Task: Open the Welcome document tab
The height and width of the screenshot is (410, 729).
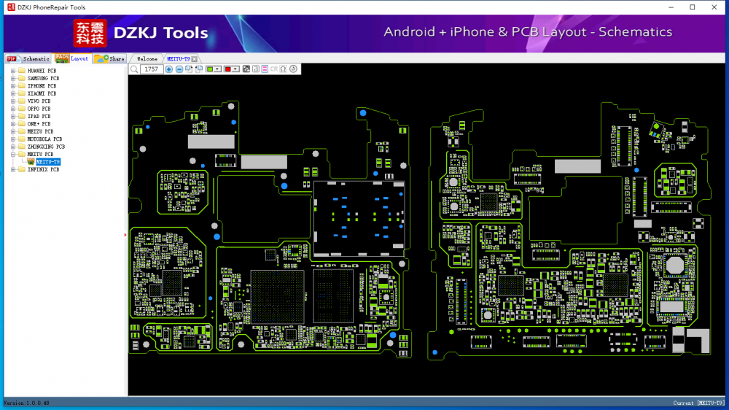Action: pos(147,59)
